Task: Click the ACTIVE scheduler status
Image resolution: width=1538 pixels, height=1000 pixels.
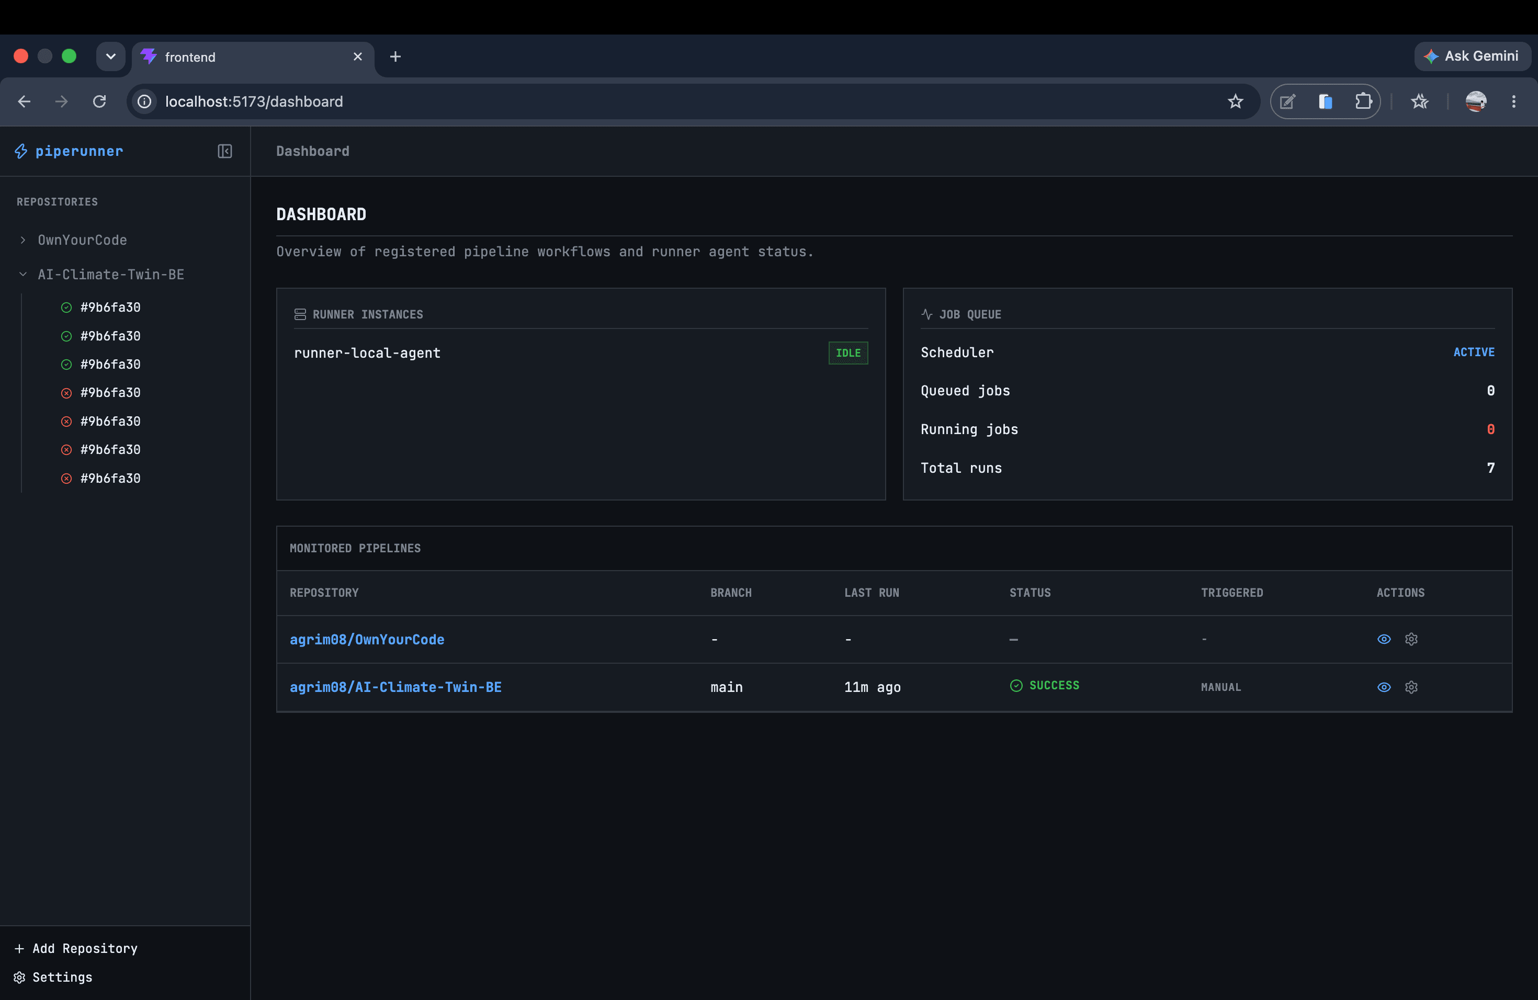Action: [1473, 352]
